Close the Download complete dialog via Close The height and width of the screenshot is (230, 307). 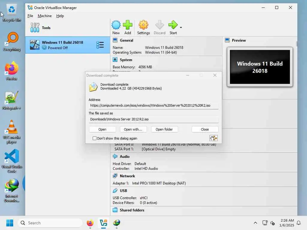point(205,129)
